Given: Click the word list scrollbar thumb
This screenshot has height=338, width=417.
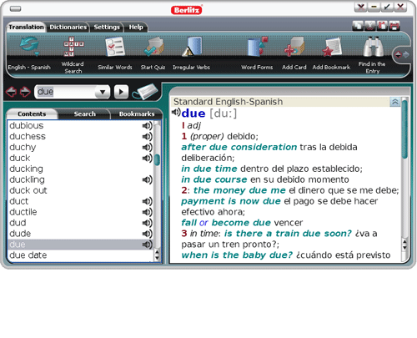Looking at the screenshot, I should coord(157,160).
